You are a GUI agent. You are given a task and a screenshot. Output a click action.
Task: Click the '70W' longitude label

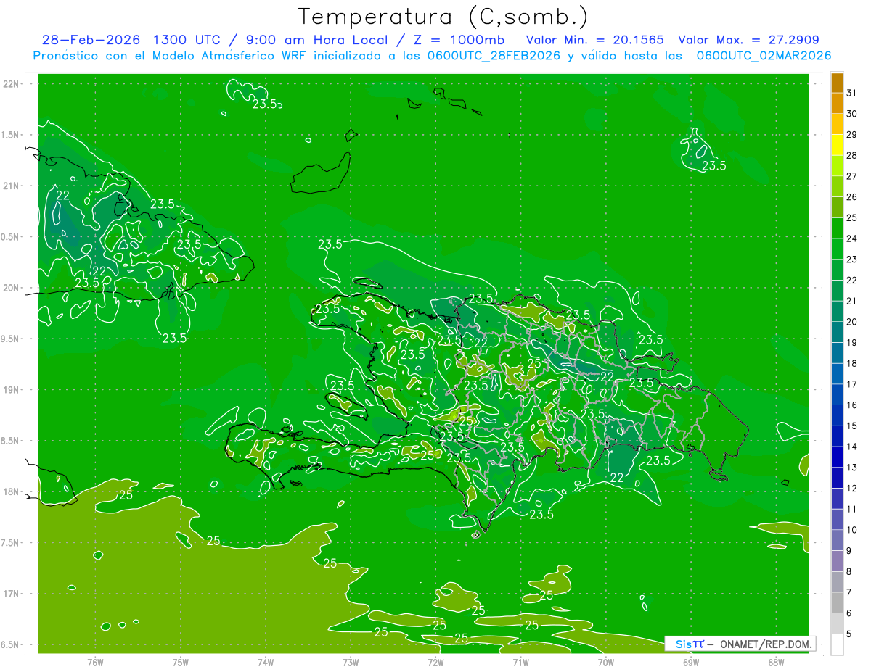[606, 663]
